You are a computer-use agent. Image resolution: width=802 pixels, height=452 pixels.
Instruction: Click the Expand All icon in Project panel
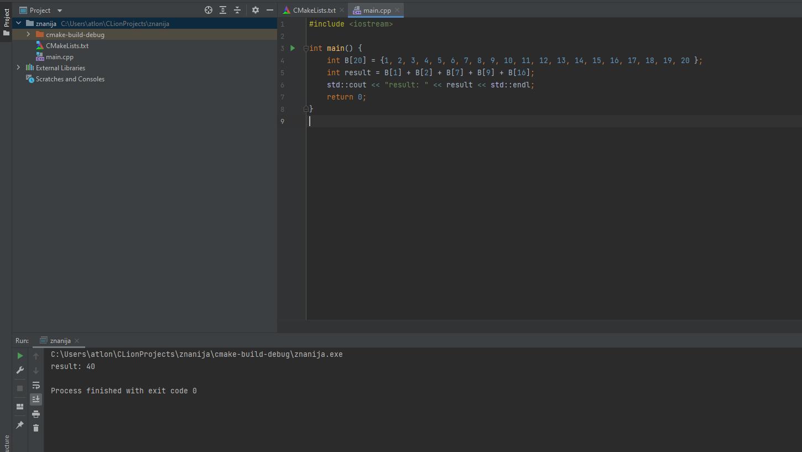click(x=223, y=10)
